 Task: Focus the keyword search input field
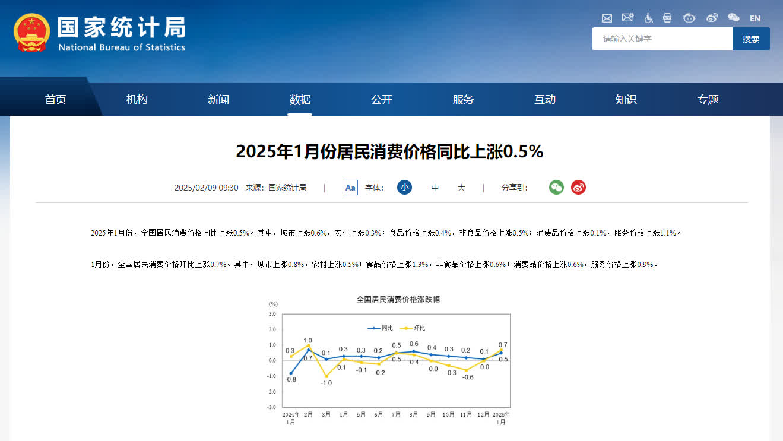tap(662, 39)
